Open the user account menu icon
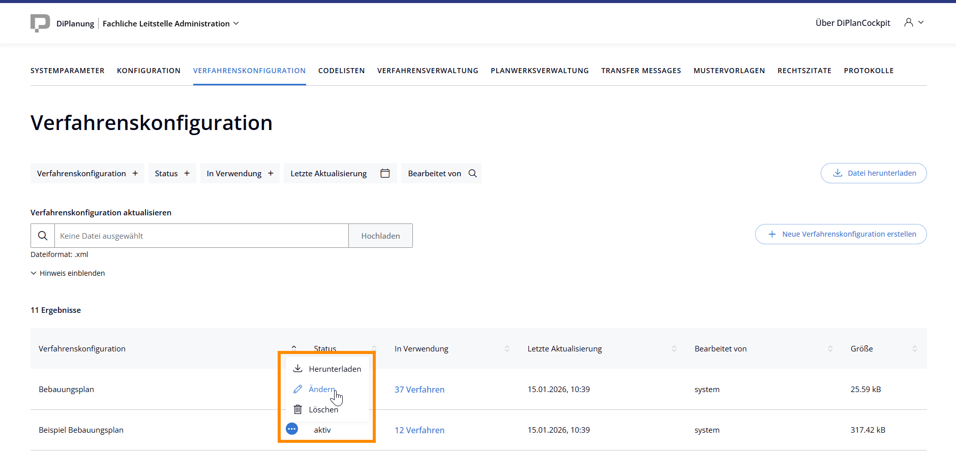Viewport: 956px width, 452px height. point(909,22)
